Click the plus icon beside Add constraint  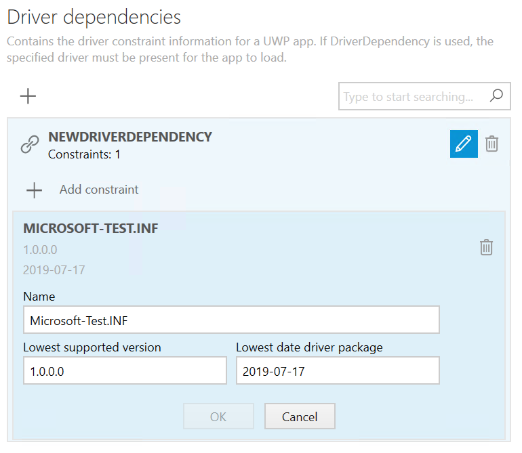(x=35, y=190)
